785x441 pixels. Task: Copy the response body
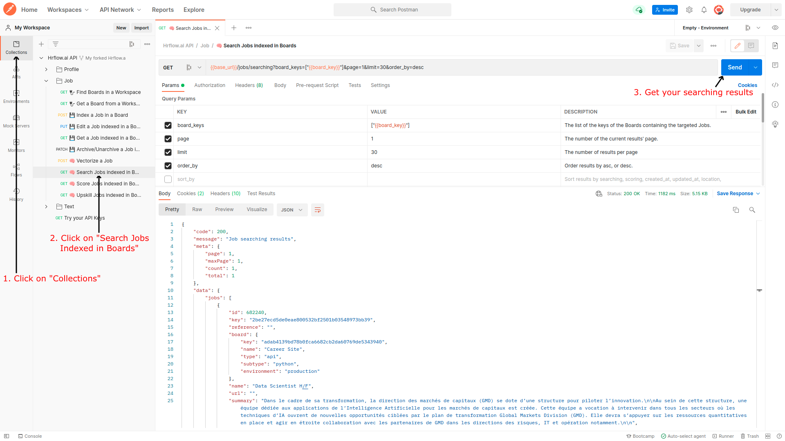[736, 210]
